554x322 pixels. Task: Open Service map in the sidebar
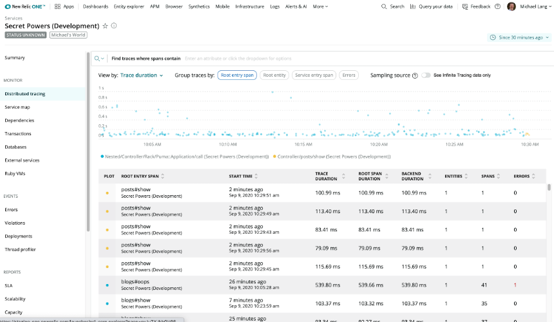[x=17, y=107]
